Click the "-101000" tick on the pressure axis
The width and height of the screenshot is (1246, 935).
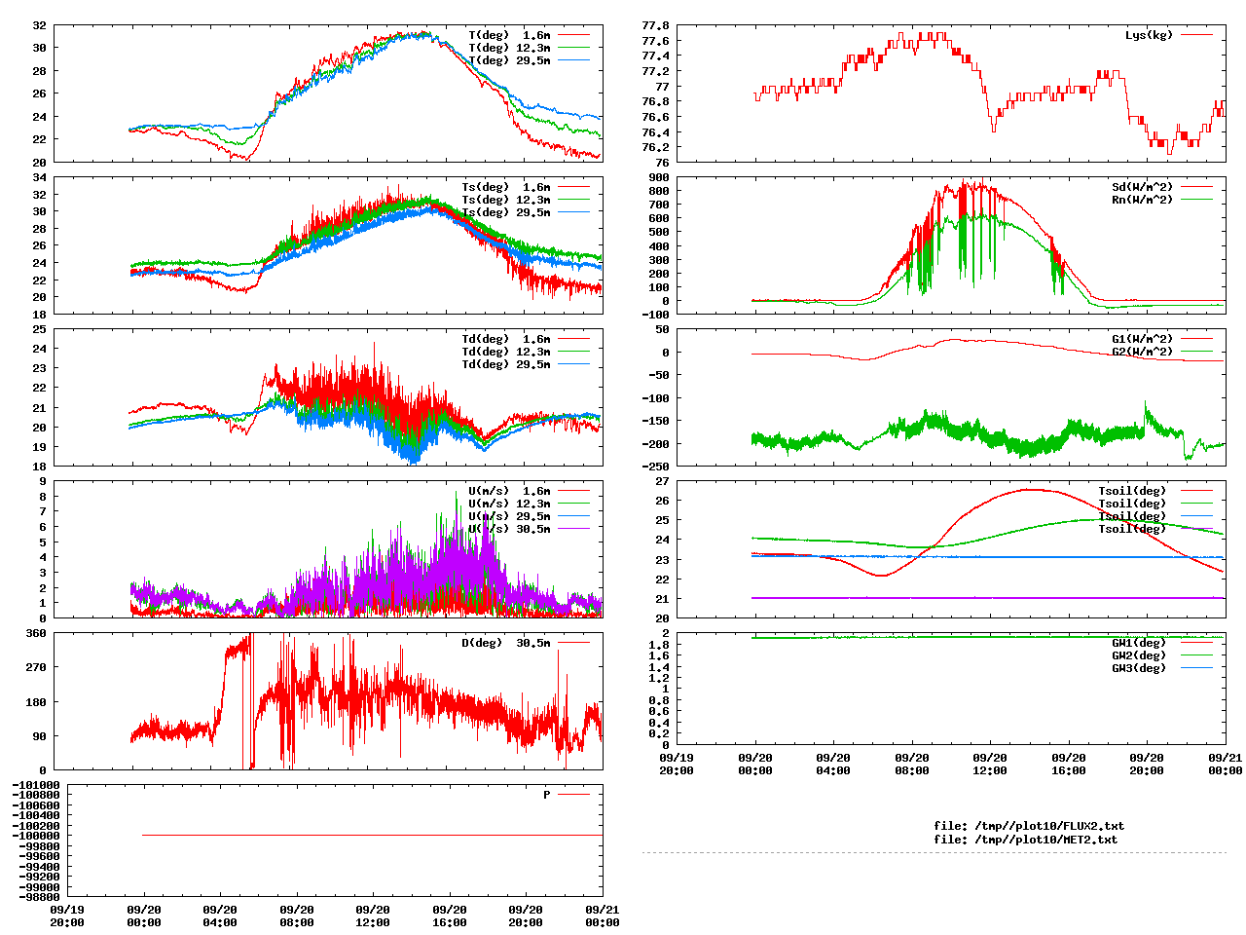click(x=36, y=785)
